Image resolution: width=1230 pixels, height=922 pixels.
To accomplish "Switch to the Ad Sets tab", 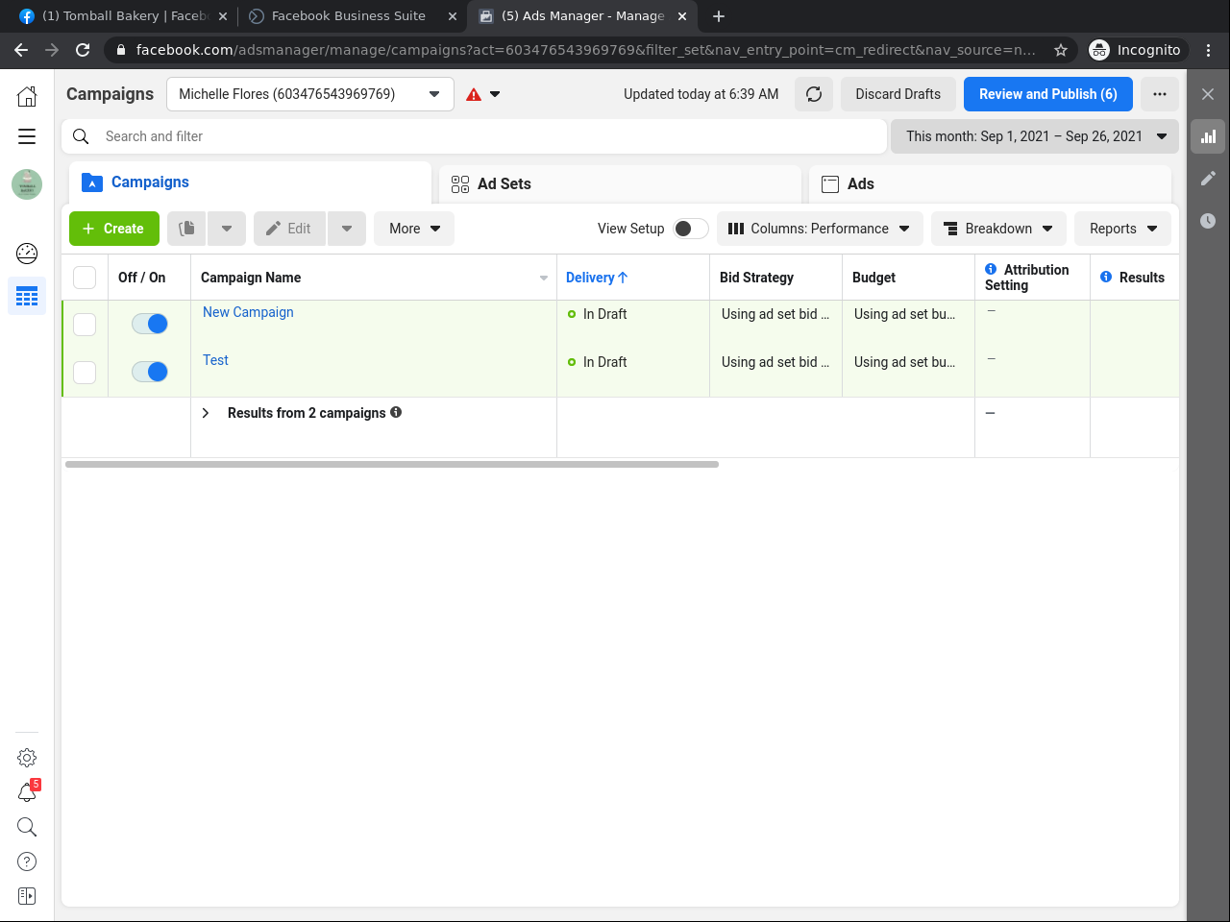I will (620, 183).
